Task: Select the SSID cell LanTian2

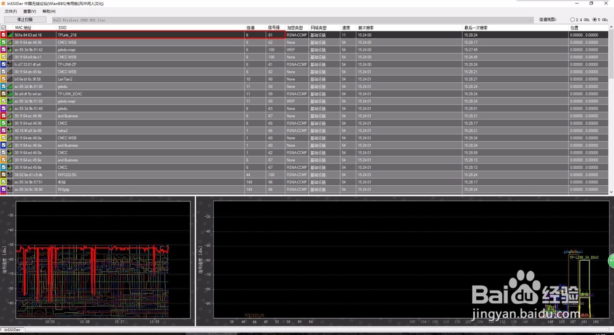Action: click(x=150, y=79)
